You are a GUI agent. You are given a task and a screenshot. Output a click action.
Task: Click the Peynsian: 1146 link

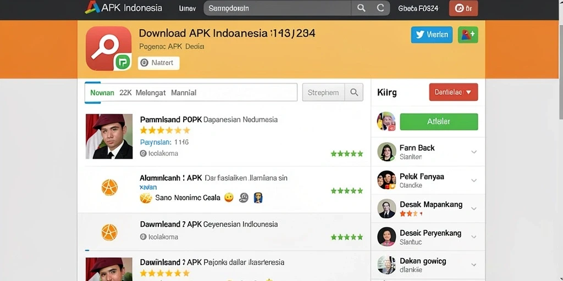pyautogui.click(x=164, y=142)
